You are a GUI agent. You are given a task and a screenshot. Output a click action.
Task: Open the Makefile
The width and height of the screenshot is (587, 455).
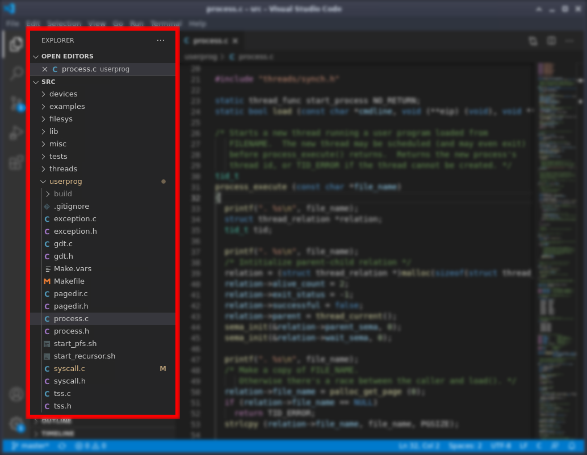(x=103, y=281)
